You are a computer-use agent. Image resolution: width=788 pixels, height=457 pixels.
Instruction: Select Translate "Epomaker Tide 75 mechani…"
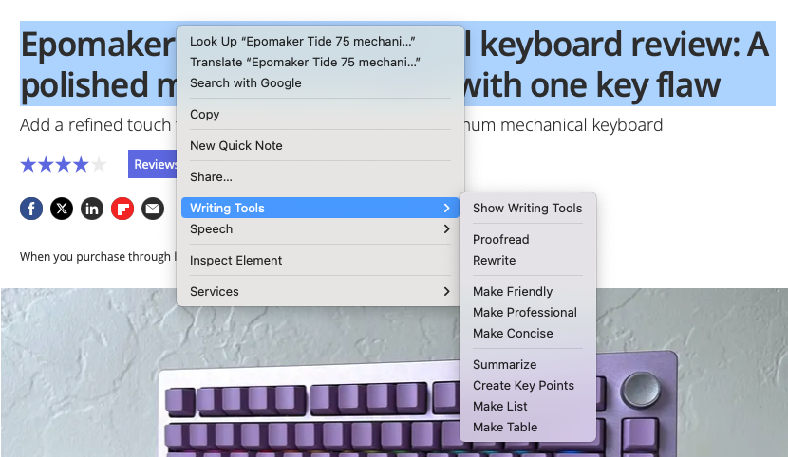(x=320, y=63)
